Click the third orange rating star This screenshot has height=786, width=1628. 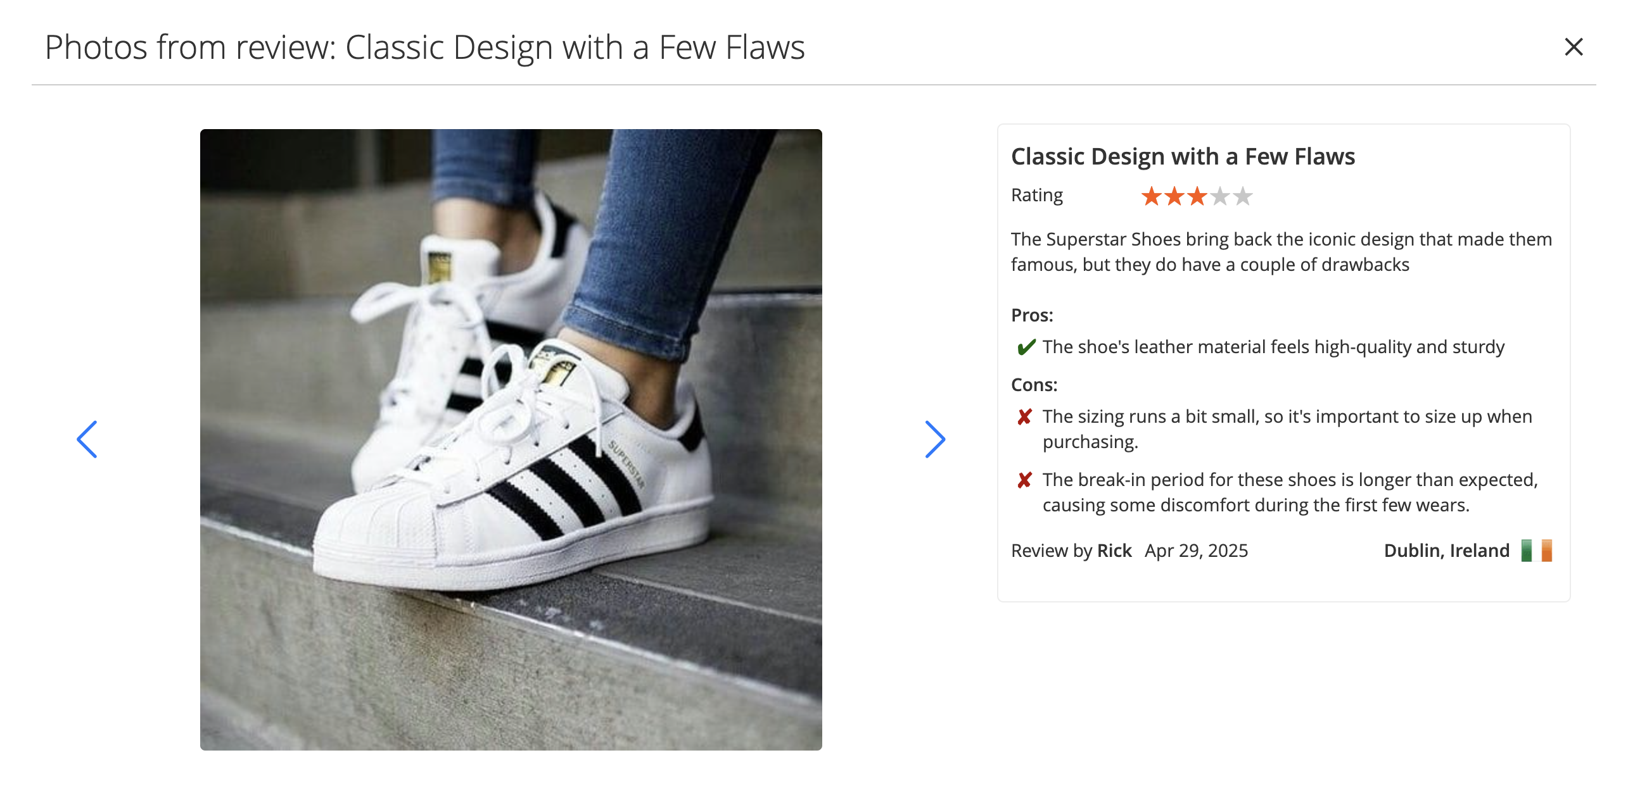(1197, 196)
